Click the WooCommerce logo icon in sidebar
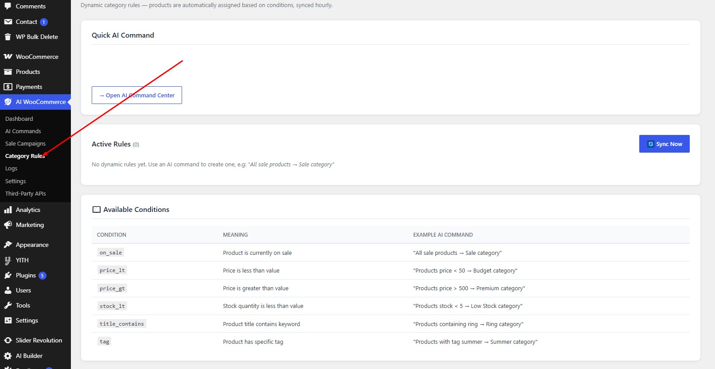The width and height of the screenshot is (715, 369). 8,57
